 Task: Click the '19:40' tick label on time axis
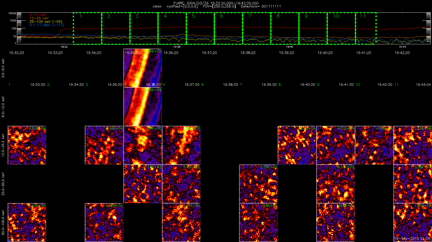click(290, 47)
